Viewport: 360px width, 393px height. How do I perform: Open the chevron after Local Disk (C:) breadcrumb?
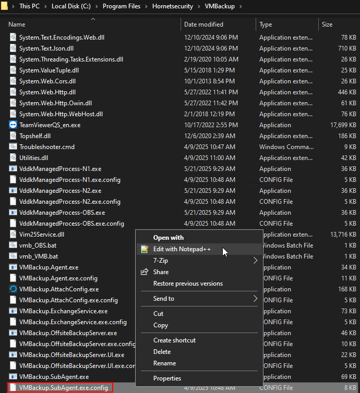click(x=97, y=6)
